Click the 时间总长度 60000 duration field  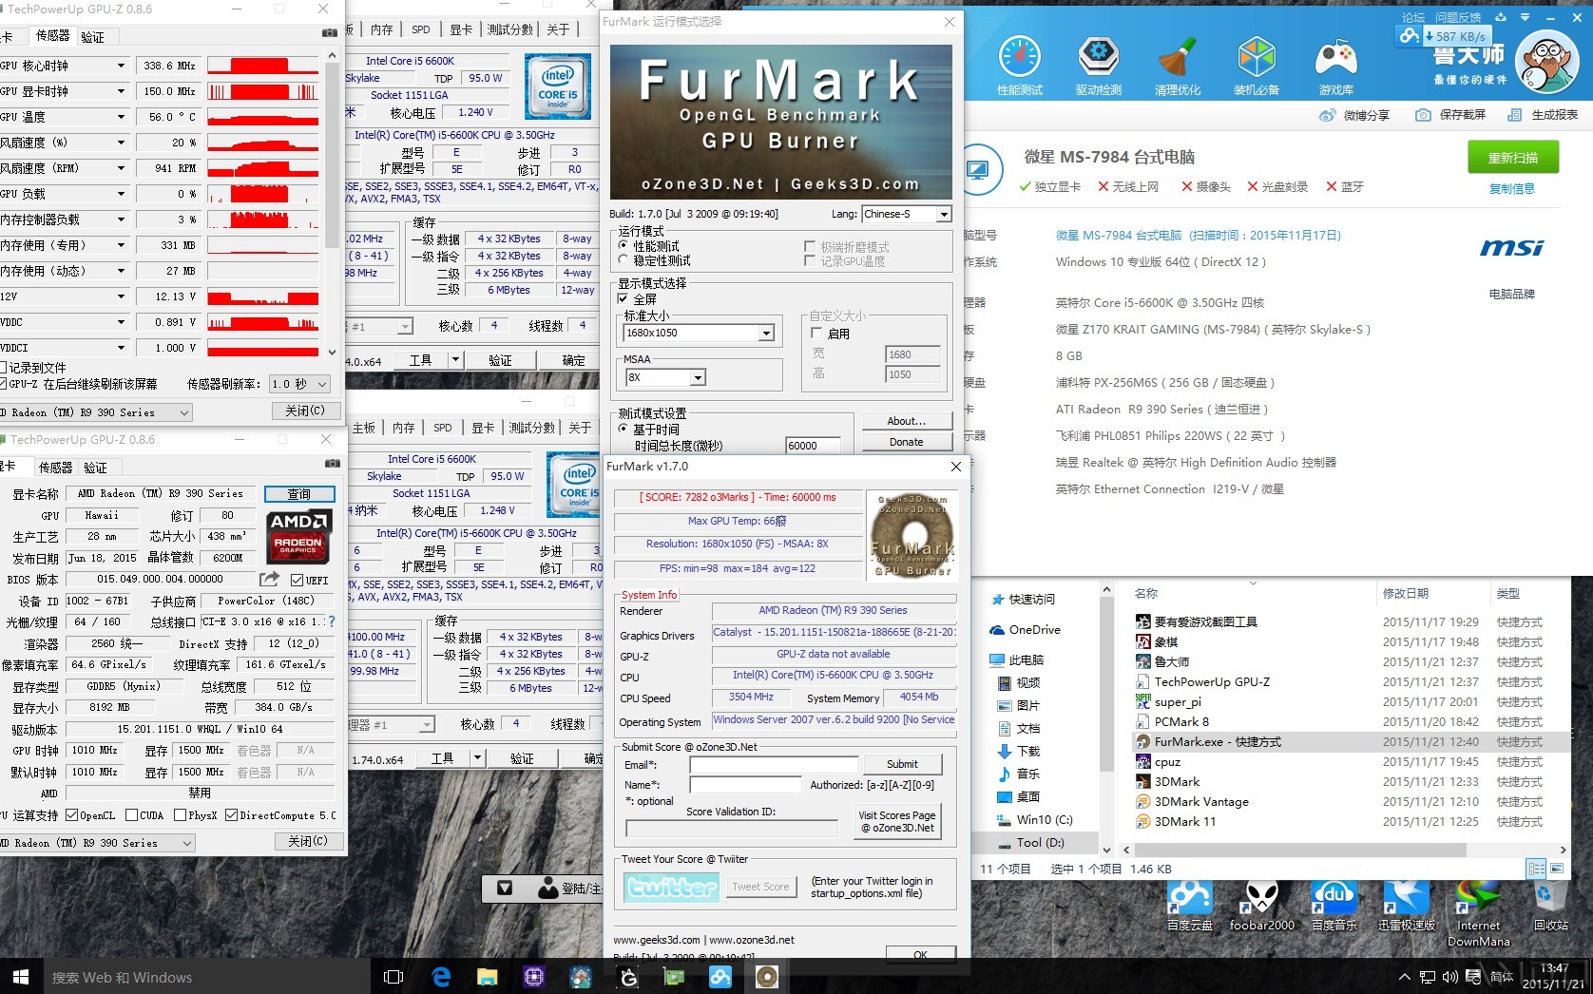(814, 445)
